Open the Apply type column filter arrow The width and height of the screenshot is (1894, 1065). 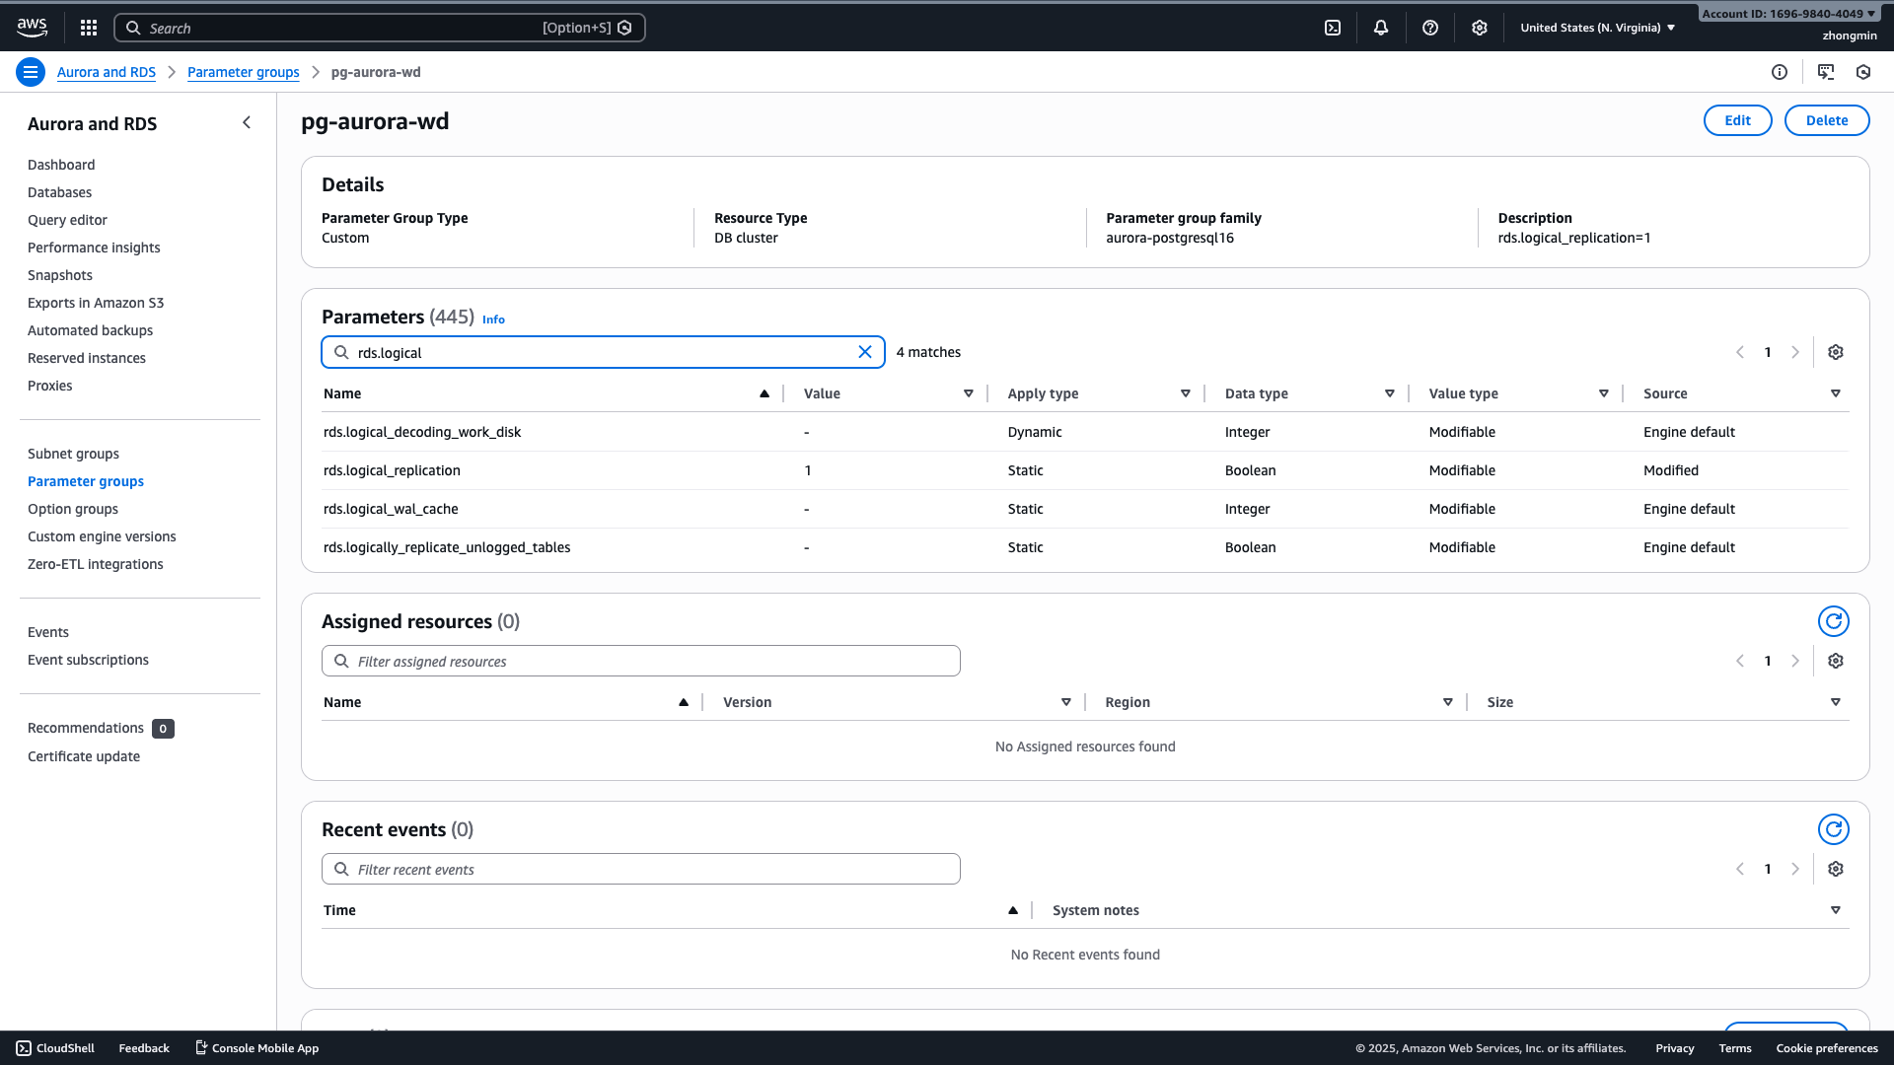1185,393
